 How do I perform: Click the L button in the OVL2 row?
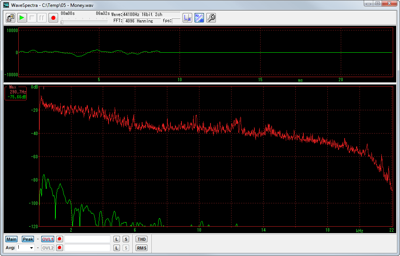117,248
